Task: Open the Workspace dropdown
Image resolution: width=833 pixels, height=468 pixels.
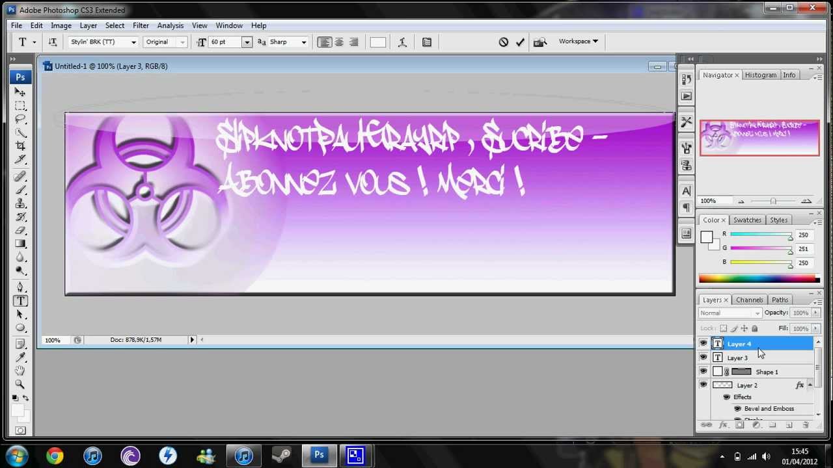Action: (x=578, y=42)
